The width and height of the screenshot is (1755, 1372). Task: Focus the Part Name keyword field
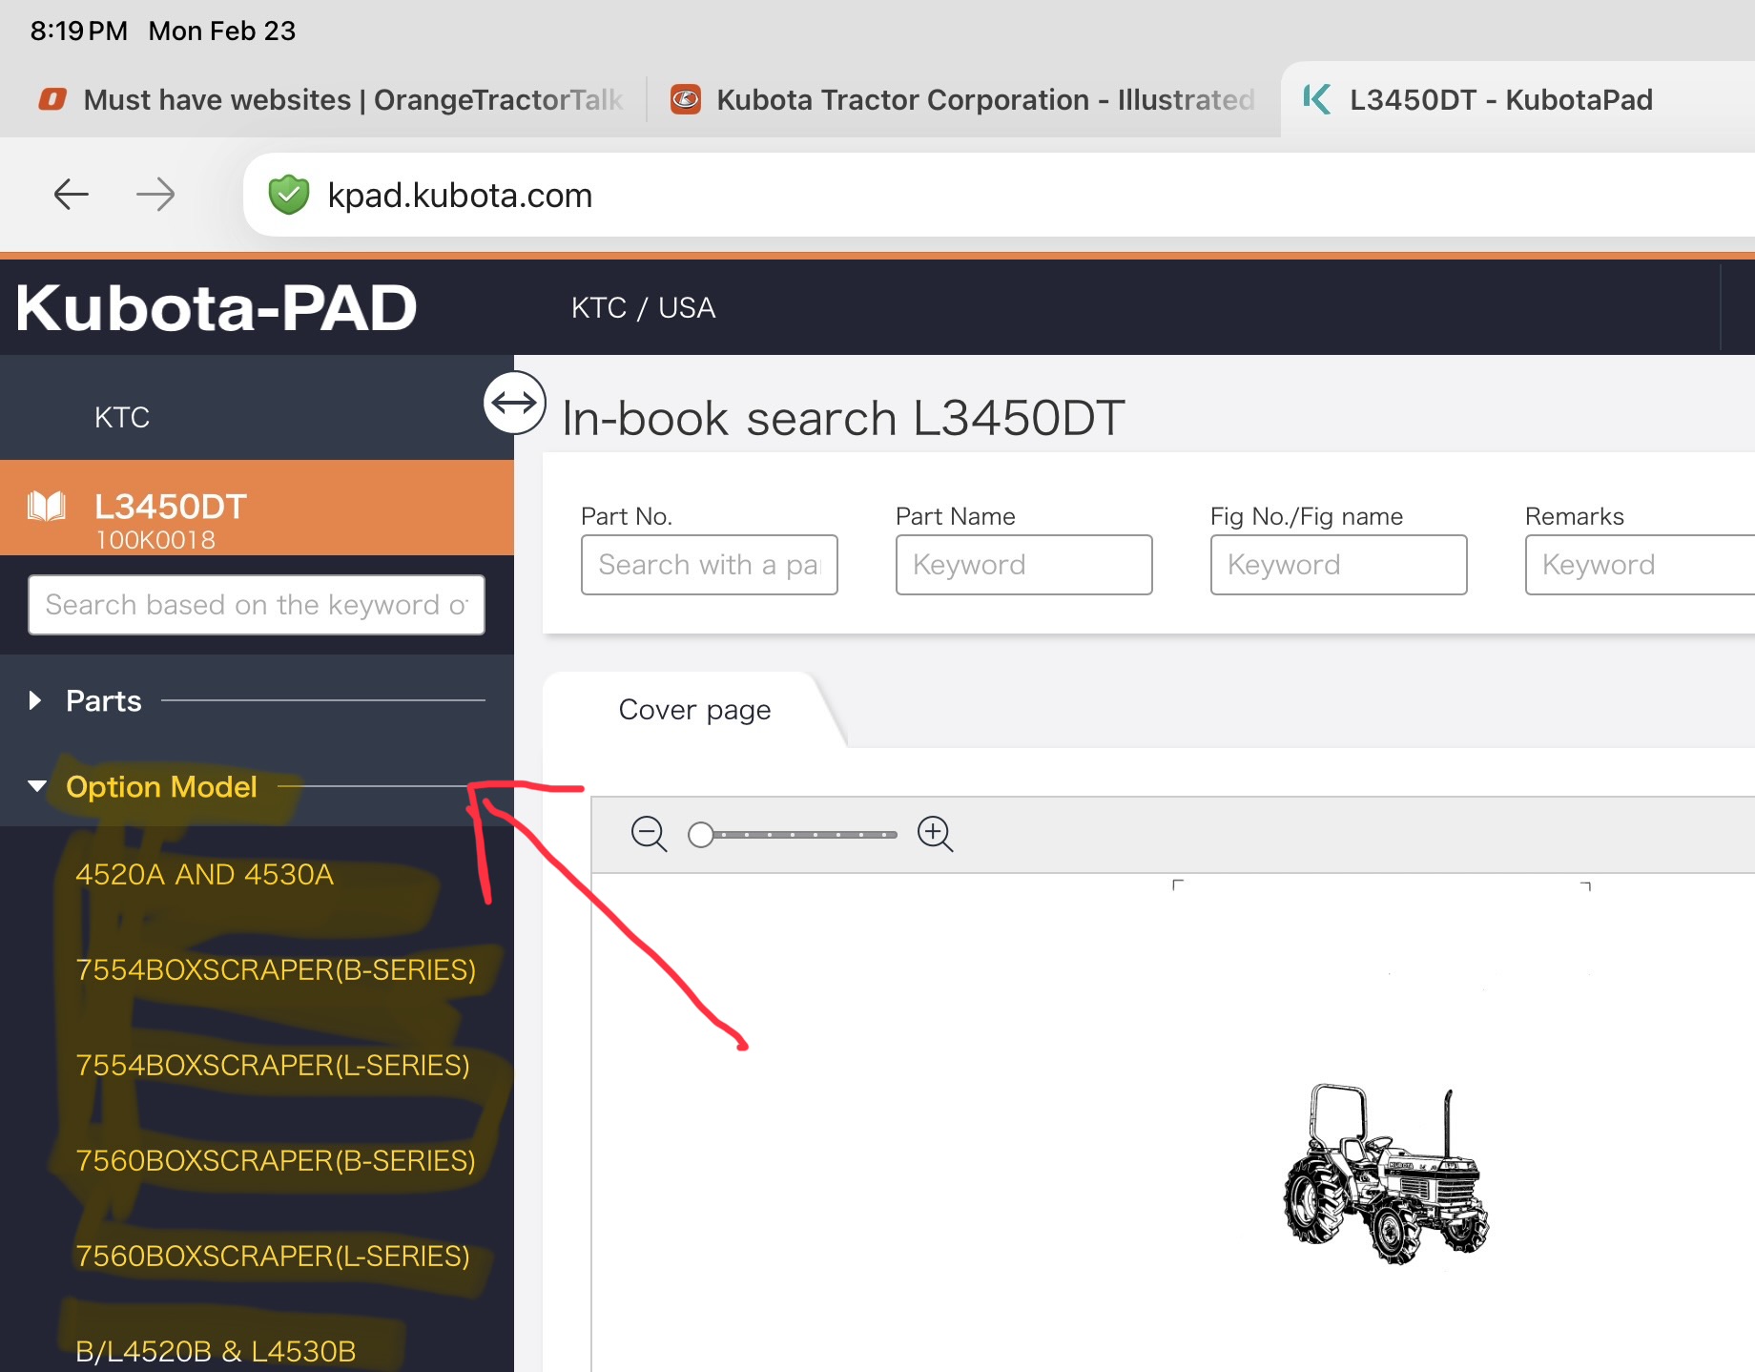[x=1023, y=565]
